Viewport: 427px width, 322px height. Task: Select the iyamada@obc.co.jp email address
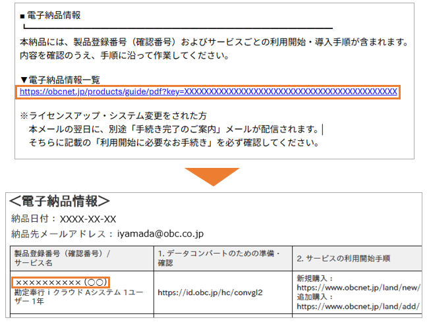coord(160,234)
